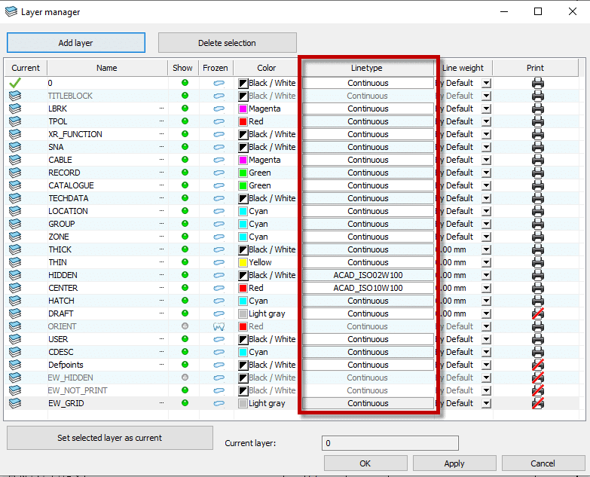Viewport: 590px width, 477px height.
Task: Click the frozen icon for the LBRK layer
Action: coord(219,109)
